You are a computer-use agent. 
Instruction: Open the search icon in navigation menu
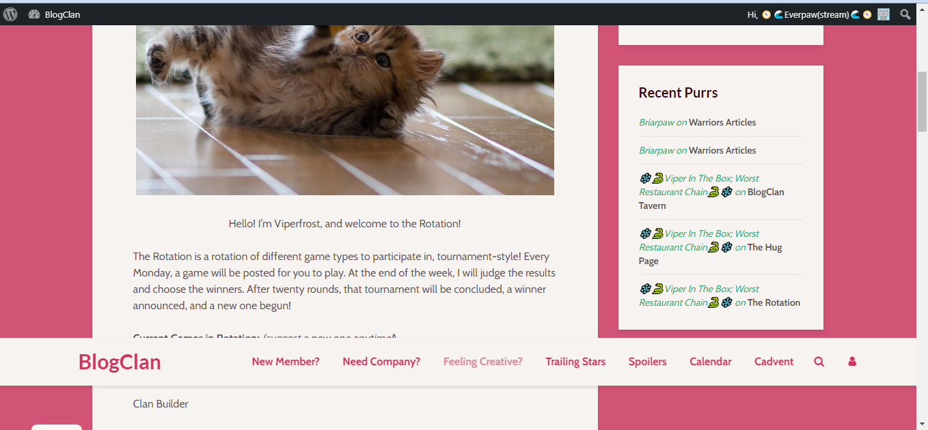819,362
